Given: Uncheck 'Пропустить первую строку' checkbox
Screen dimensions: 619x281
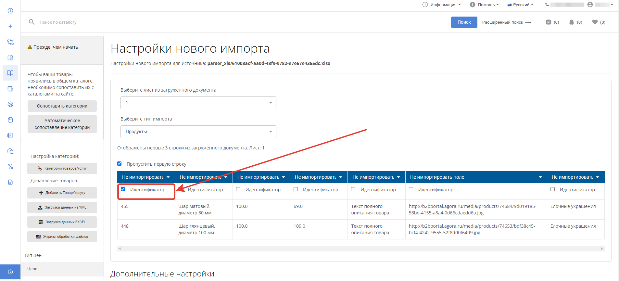Looking at the screenshot, I should click(x=120, y=164).
